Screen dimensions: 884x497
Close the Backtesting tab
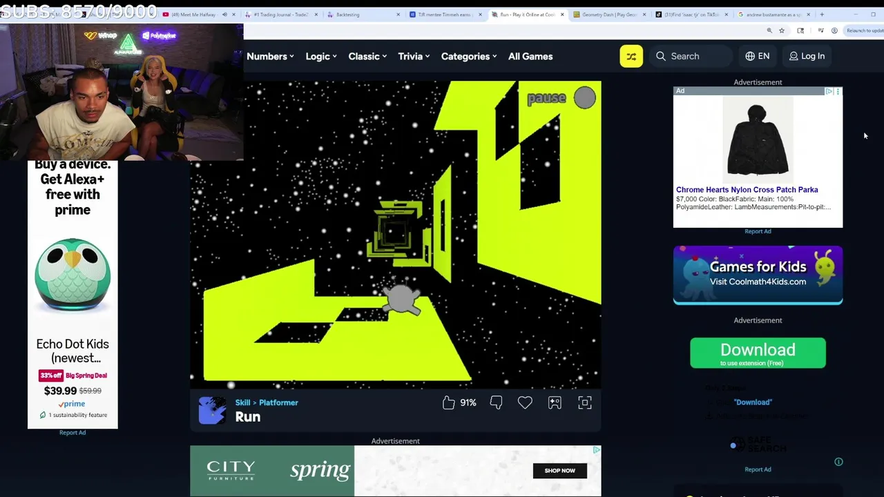point(398,14)
